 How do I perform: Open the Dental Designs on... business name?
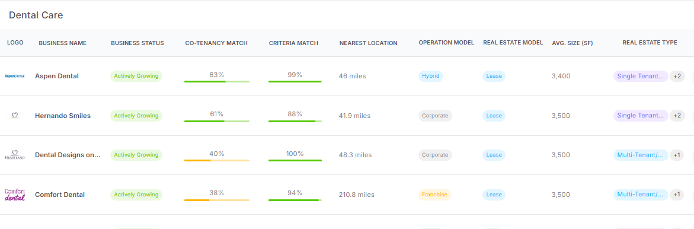68,155
